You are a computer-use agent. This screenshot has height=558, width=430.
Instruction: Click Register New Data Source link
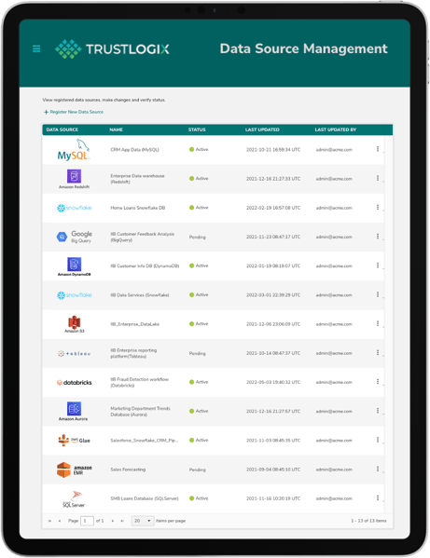point(74,112)
